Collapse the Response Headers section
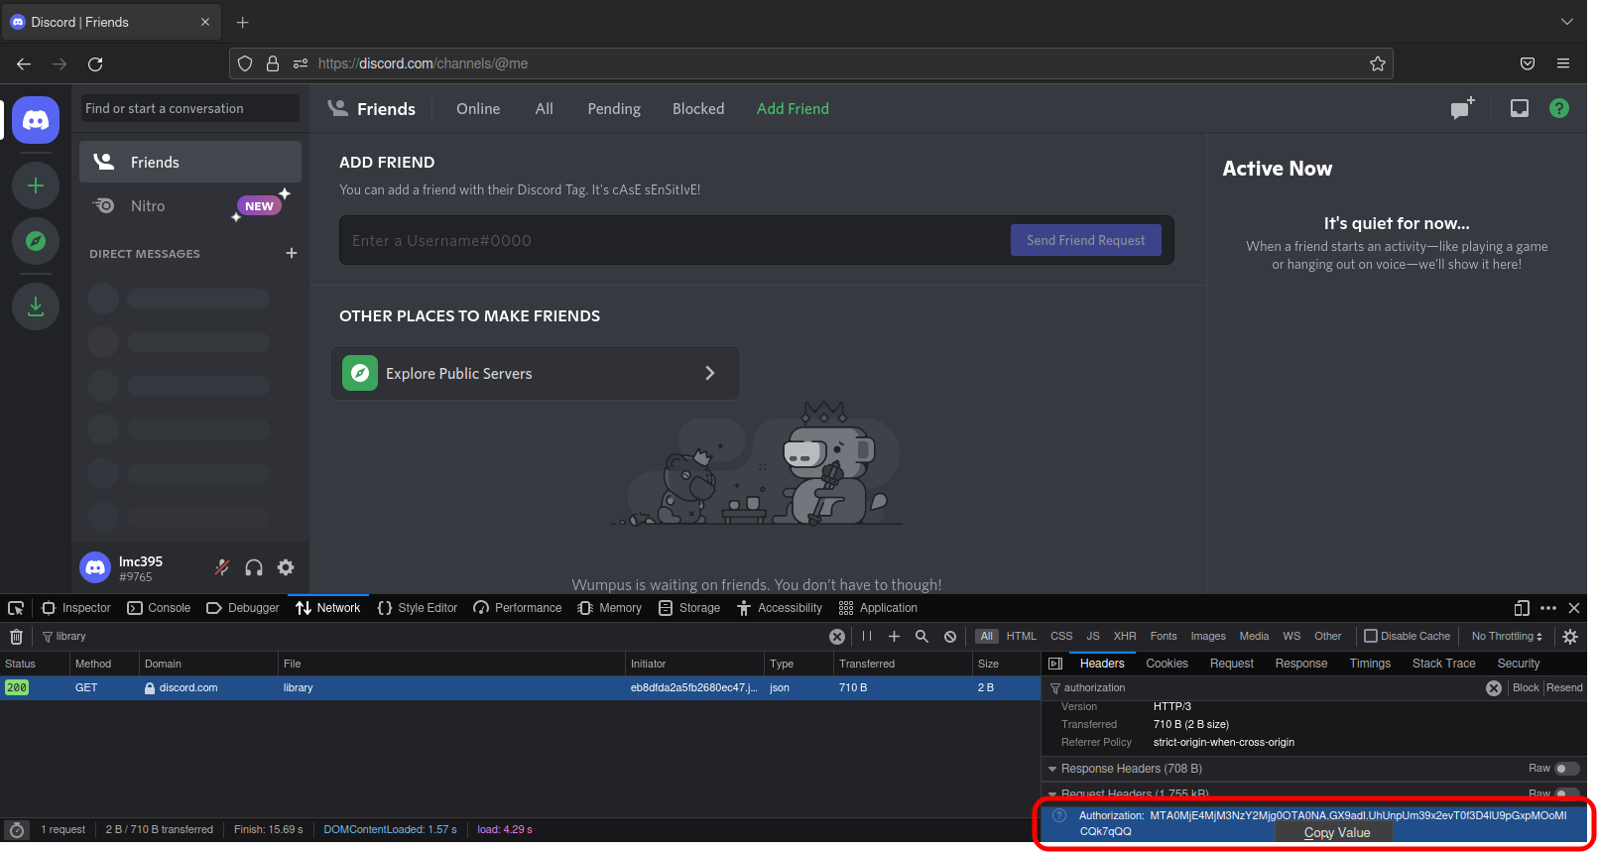1597x852 pixels. [1052, 769]
